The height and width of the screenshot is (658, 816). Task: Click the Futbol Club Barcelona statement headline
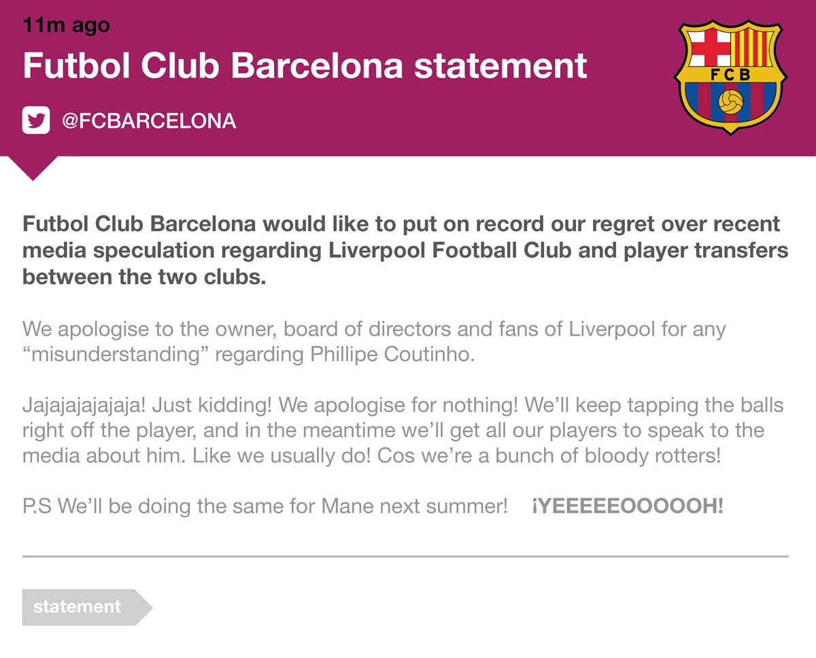coord(305,66)
